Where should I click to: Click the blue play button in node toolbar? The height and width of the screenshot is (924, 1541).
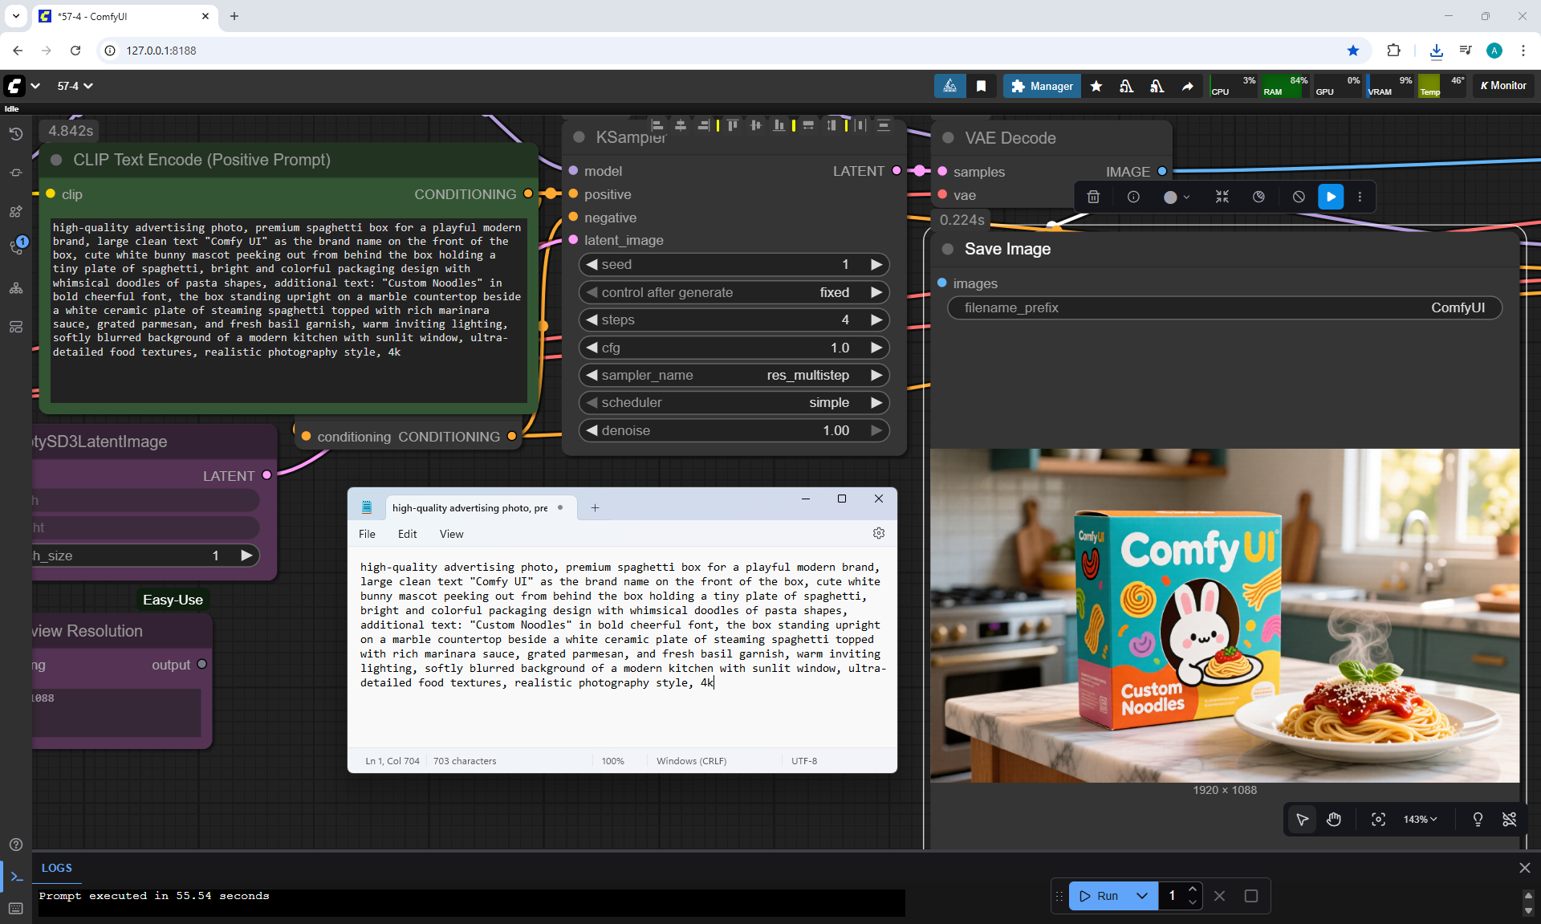click(x=1331, y=197)
